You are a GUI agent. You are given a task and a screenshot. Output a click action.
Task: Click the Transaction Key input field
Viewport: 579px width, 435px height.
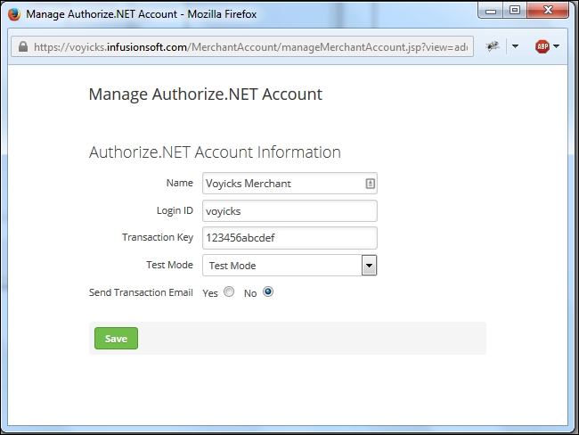(x=289, y=238)
